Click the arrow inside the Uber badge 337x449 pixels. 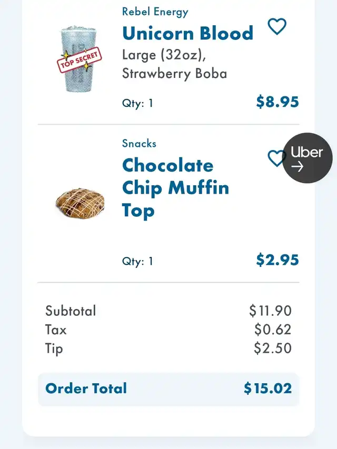pyautogui.click(x=298, y=166)
